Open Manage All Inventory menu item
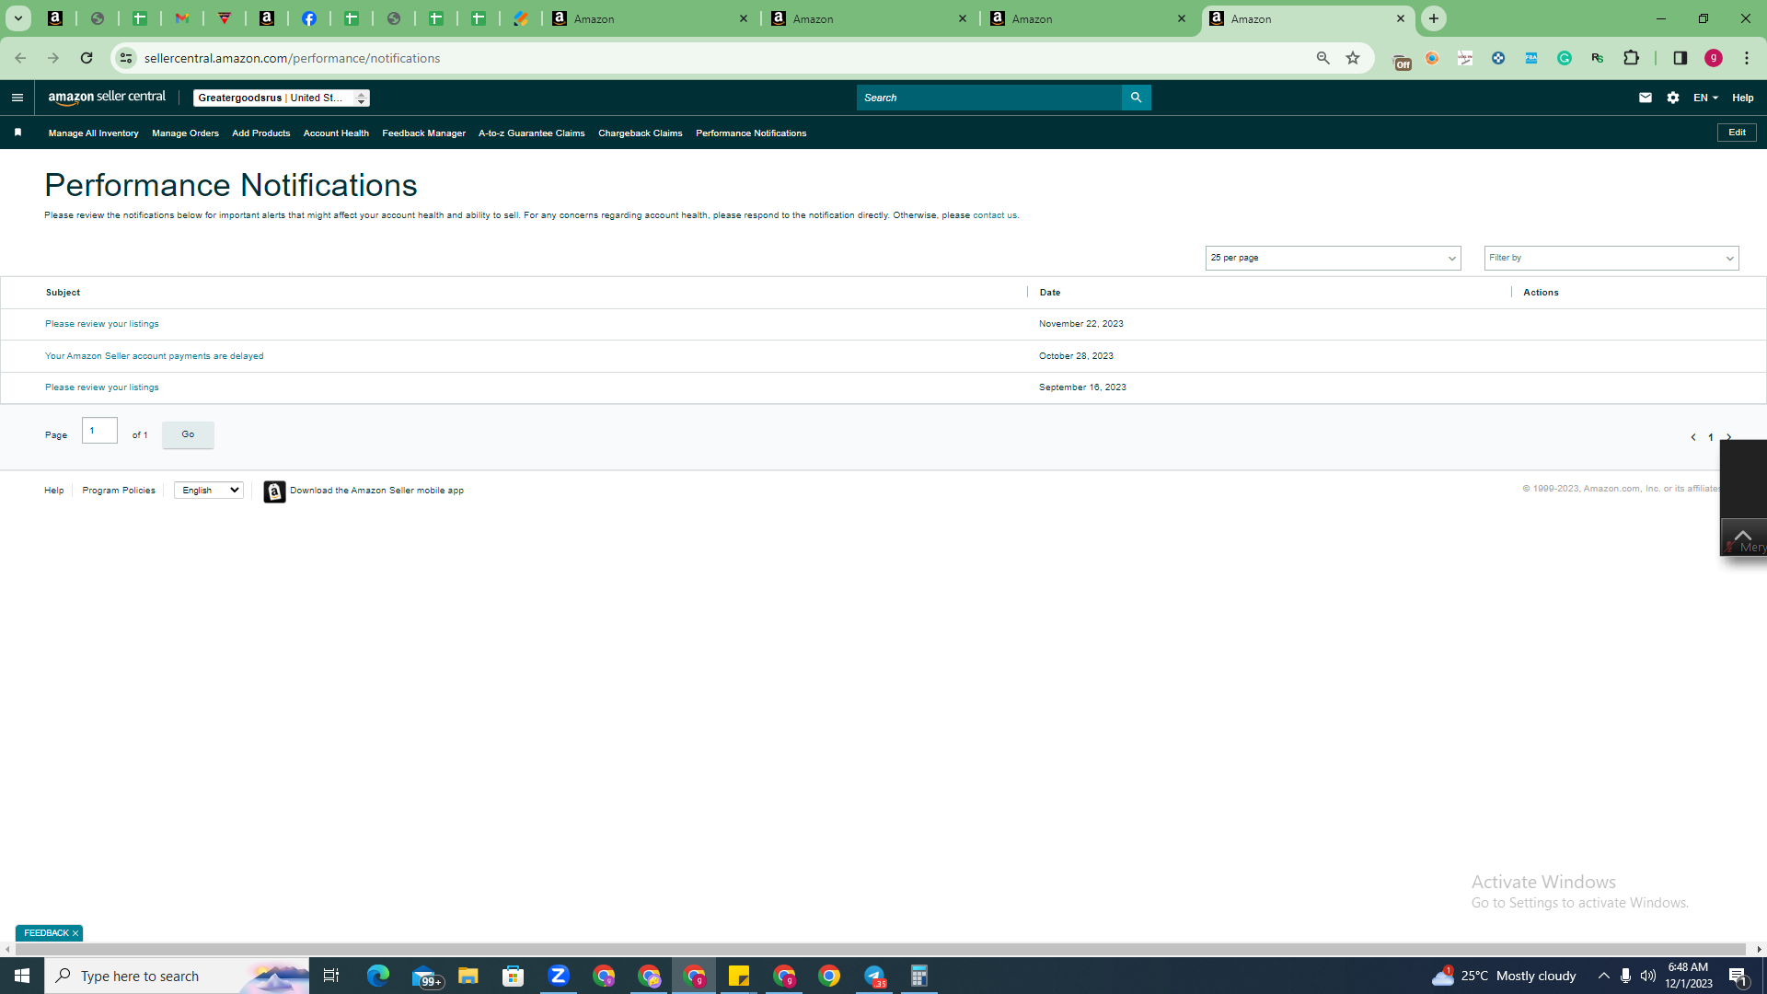Image resolution: width=1767 pixels, height=994 pixels. pos(94,133)
